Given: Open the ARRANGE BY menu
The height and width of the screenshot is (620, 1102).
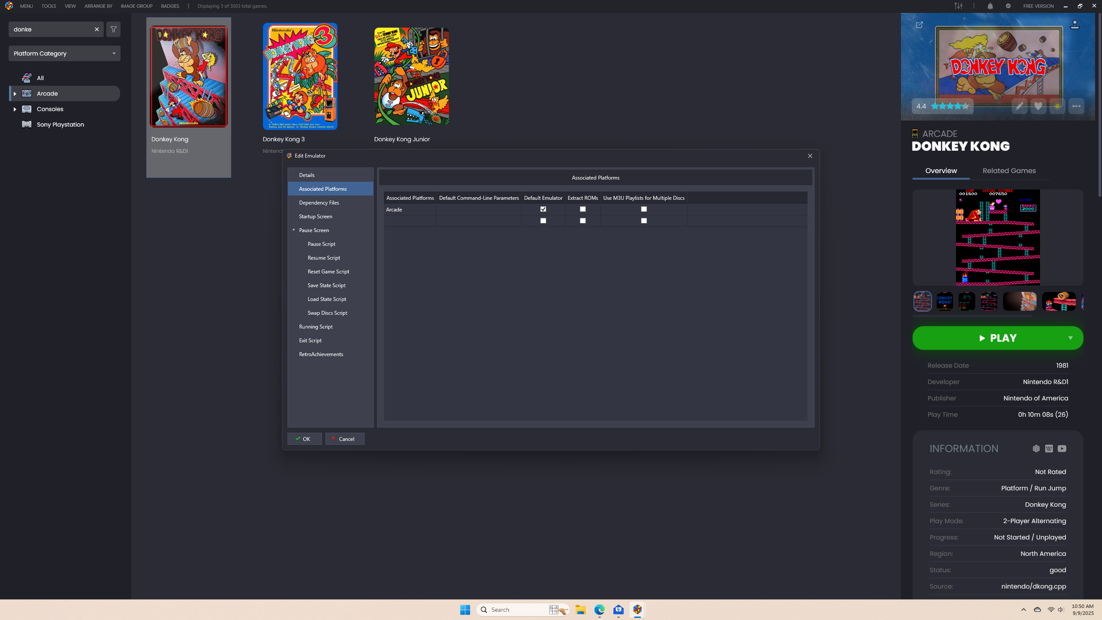Looking at the screenshot, I should (98, 6).
